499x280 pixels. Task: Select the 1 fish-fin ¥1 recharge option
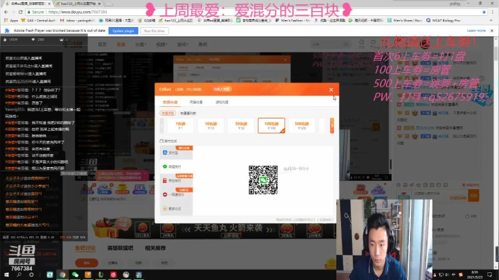pos(180,125)
